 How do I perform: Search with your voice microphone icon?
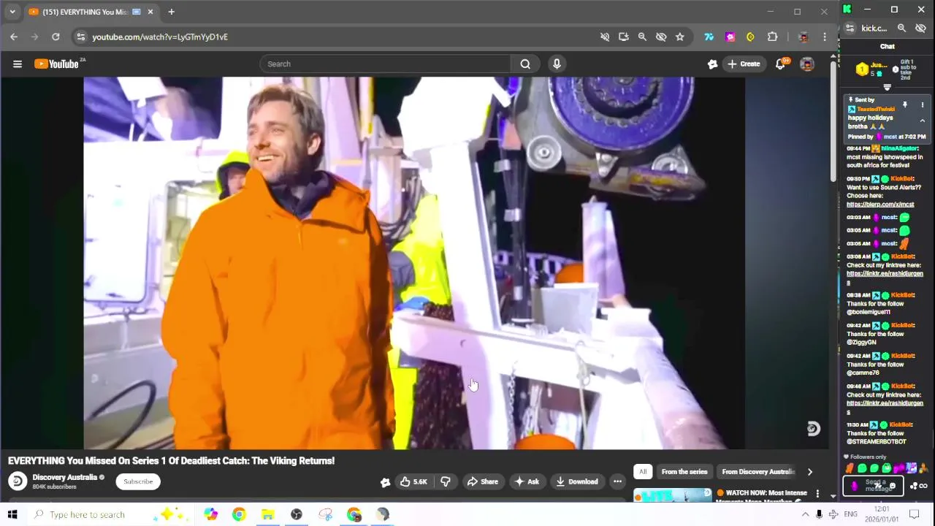tap(557, 64)
